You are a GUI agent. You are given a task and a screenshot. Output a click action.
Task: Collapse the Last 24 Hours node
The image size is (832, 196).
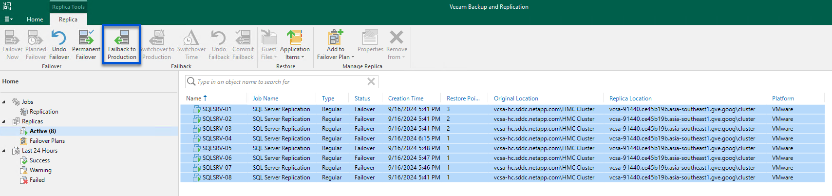(x=4, y=151)
